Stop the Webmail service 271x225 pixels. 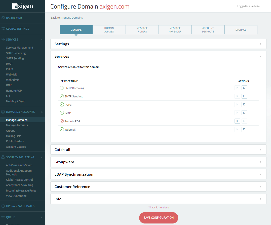(x=244, y=129)
